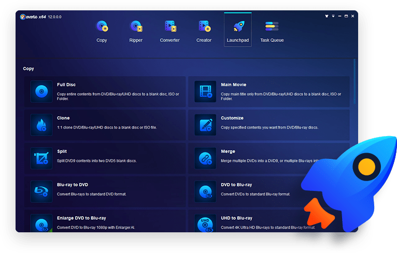Open the Copy module icon

(x=102, y=26)
